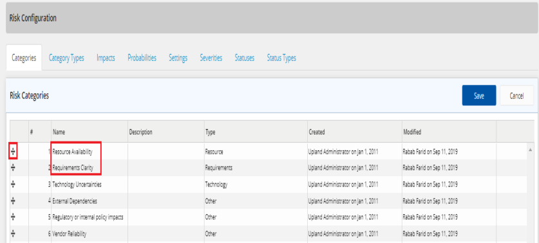Click Modified cell of Vendor Reliability row
The image size is (539, 243).
449,234
